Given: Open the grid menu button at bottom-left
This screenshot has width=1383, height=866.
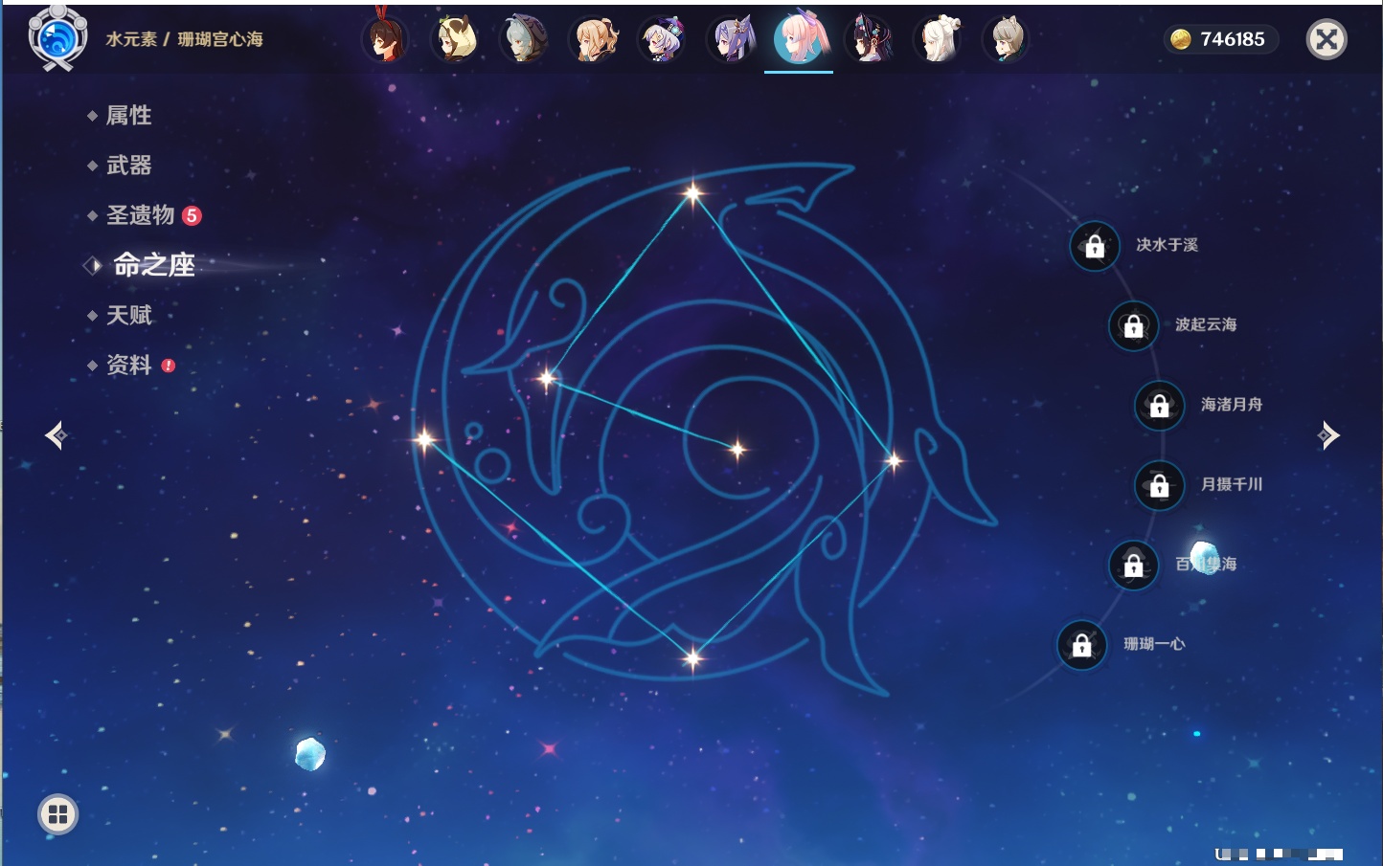Looking at the screenshot, I should [x=57, y=814].
